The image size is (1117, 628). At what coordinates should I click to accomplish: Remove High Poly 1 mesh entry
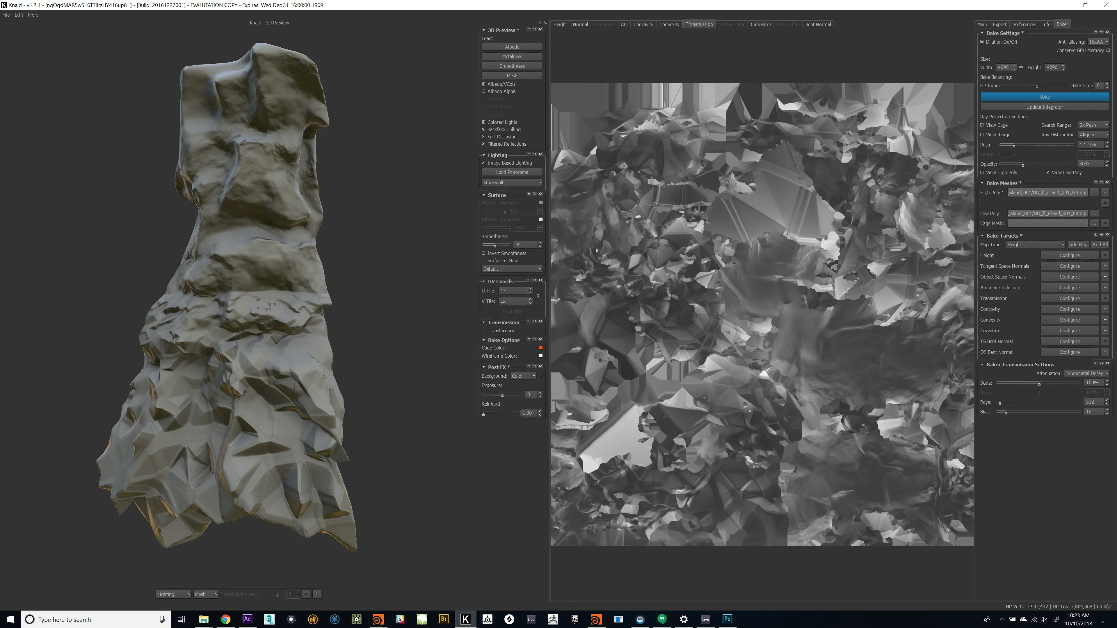1105,192
